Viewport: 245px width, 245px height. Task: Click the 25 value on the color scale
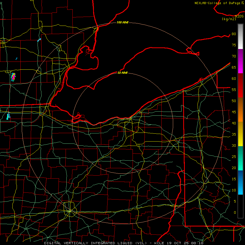234,157
